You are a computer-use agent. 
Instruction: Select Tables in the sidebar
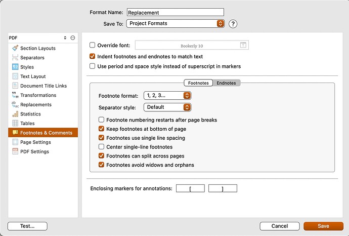pos(43,123)
